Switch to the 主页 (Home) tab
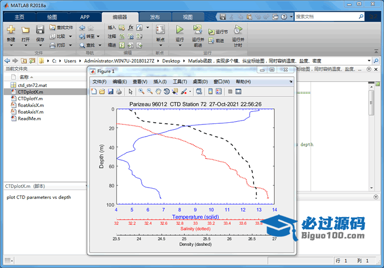This screenshot has height=268, width=384. (19, 17)
